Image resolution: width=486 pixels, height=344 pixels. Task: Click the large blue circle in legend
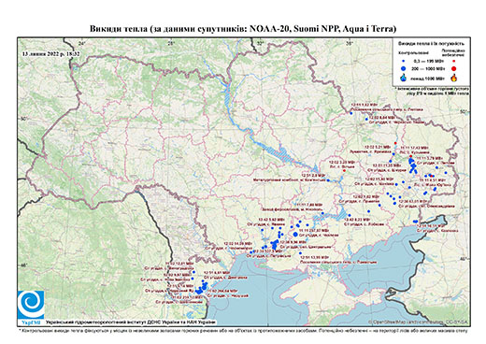(x=404, y=68)
